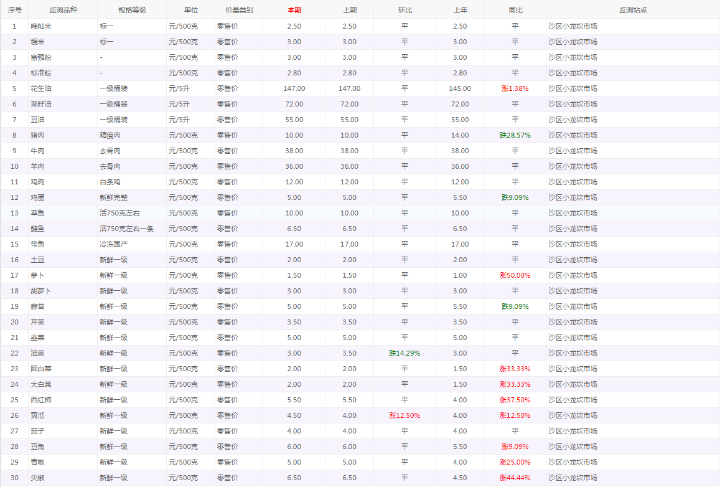
Task: Select the 西红柿 row name
Action: 41,400
